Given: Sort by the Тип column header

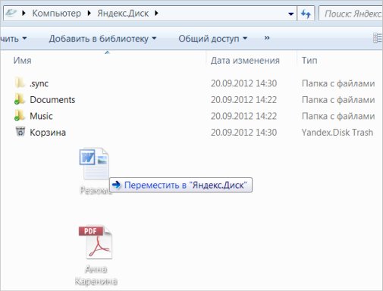Looking at the screenshot, I should click(309, 61).
